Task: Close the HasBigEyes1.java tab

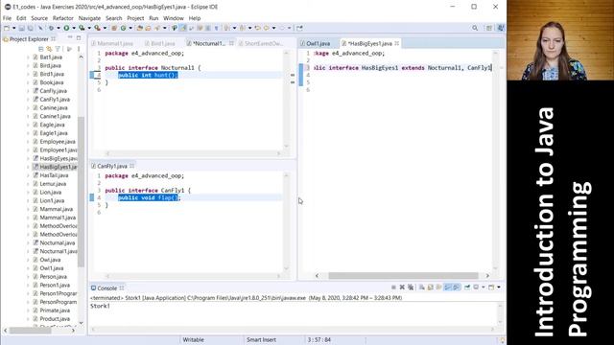Action: point(397,43)
